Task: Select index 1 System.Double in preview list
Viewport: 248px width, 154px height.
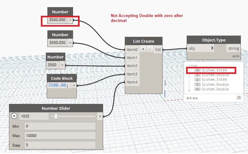Action: click(212, 75)
